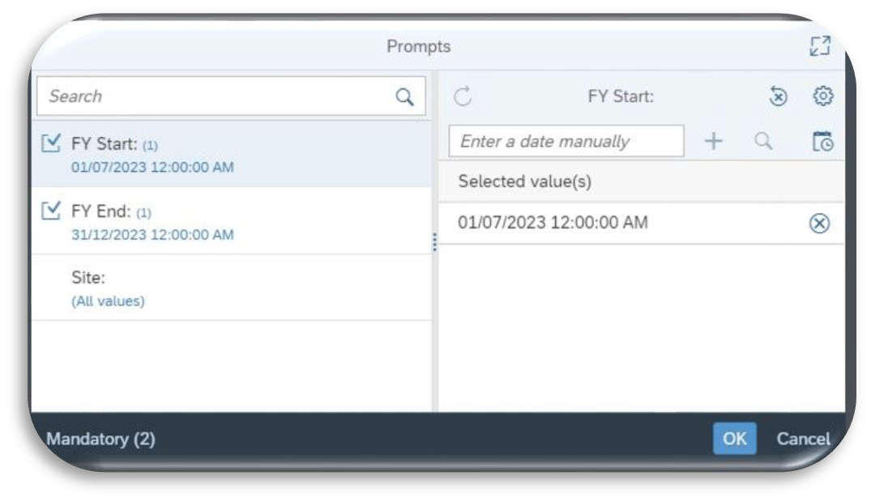Click the magnifier beside the date field
The image size is (871, 501).
tap(763, 141)
